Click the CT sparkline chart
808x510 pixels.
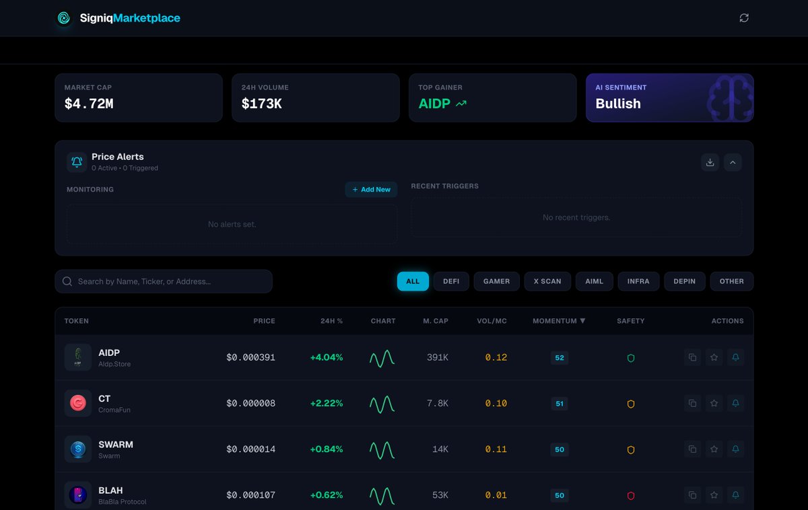(382, 404)
